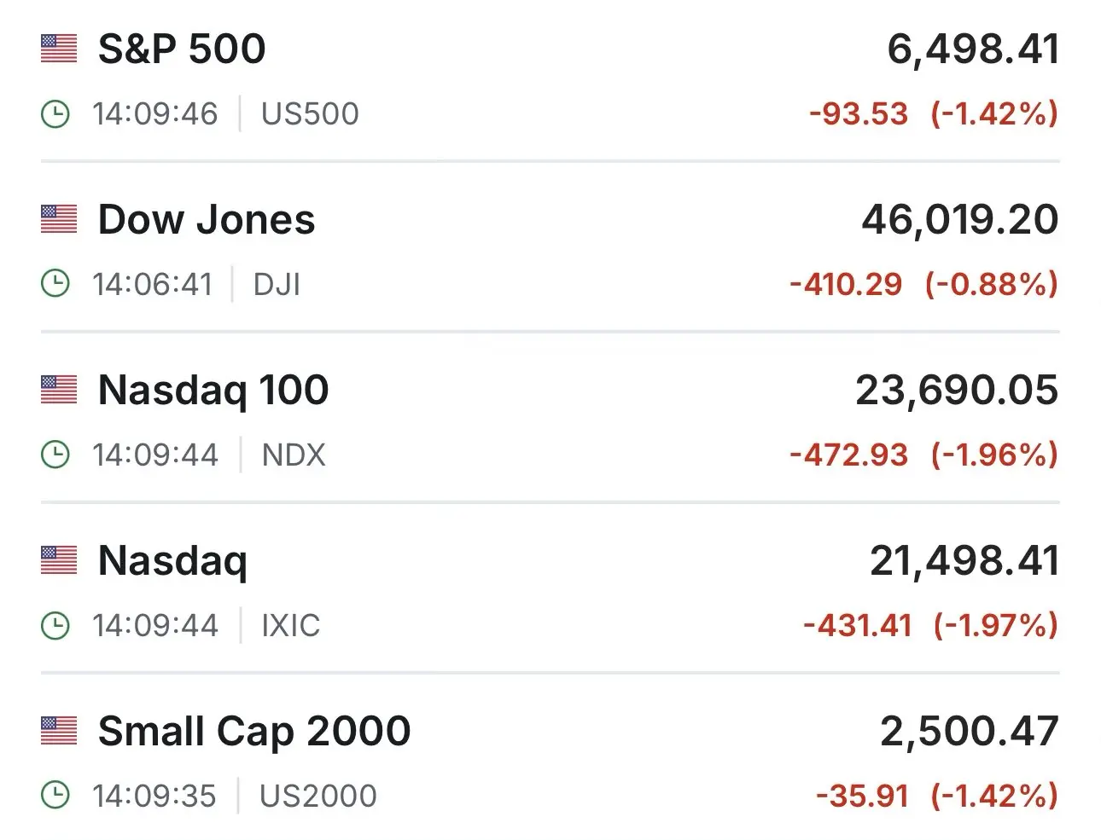Open the Dow Jones index link
Screen dimensions: 1101x840
click(x=207, y=219)
